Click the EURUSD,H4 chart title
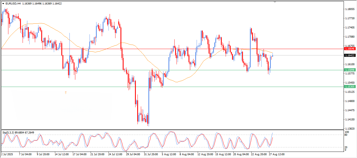Viewport: 357px width, 158px height. point(13,4)
